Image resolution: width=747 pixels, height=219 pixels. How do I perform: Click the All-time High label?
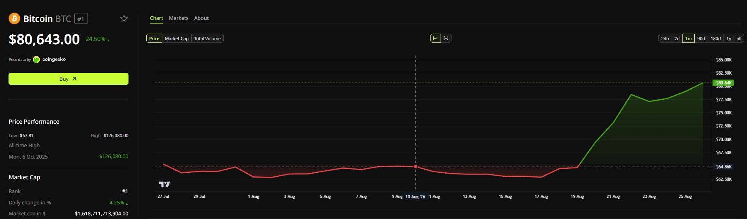pyautogui.click(x=24, y=145)
